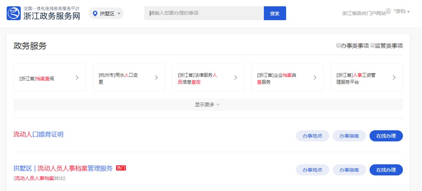Click the arrow icon on 用水人口变更 card

coord(156,77)
